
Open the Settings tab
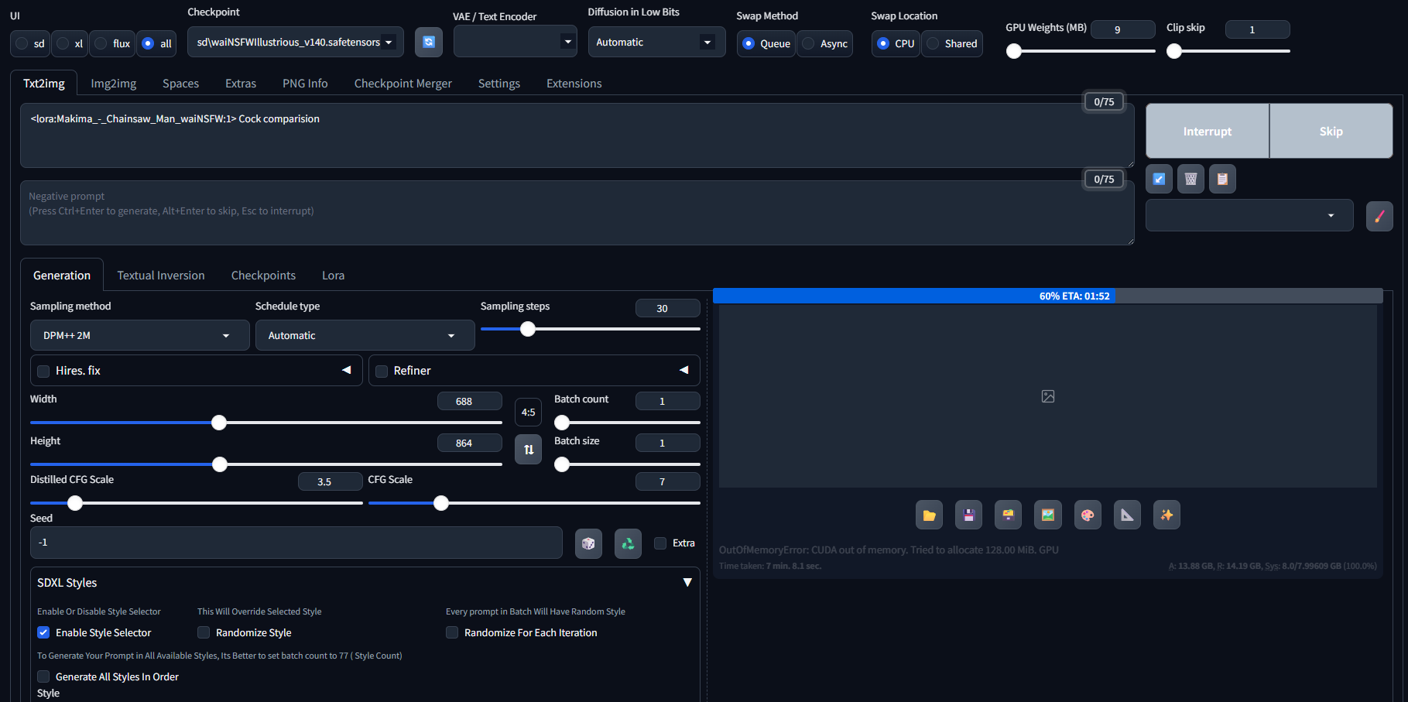[x=499, y=84]
